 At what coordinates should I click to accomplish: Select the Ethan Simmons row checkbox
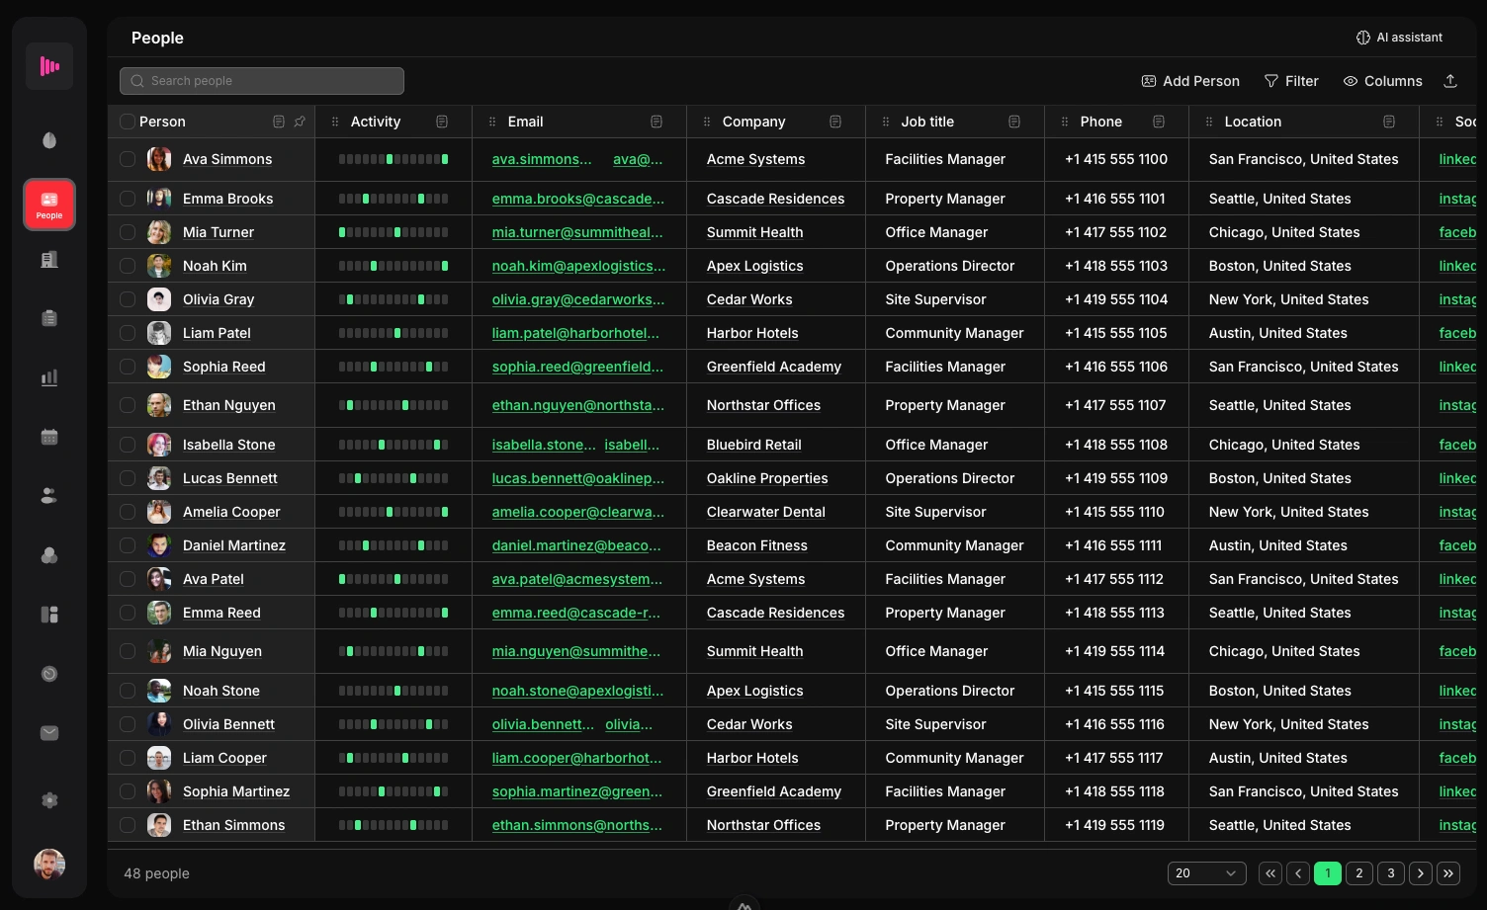pos(128,825)
